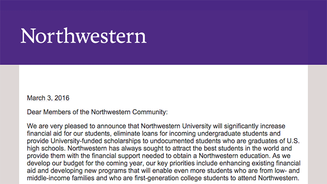
Task: Click the phrase 'University-funded scholarships'
Action: pyautogui.click(x=96, y=141)
